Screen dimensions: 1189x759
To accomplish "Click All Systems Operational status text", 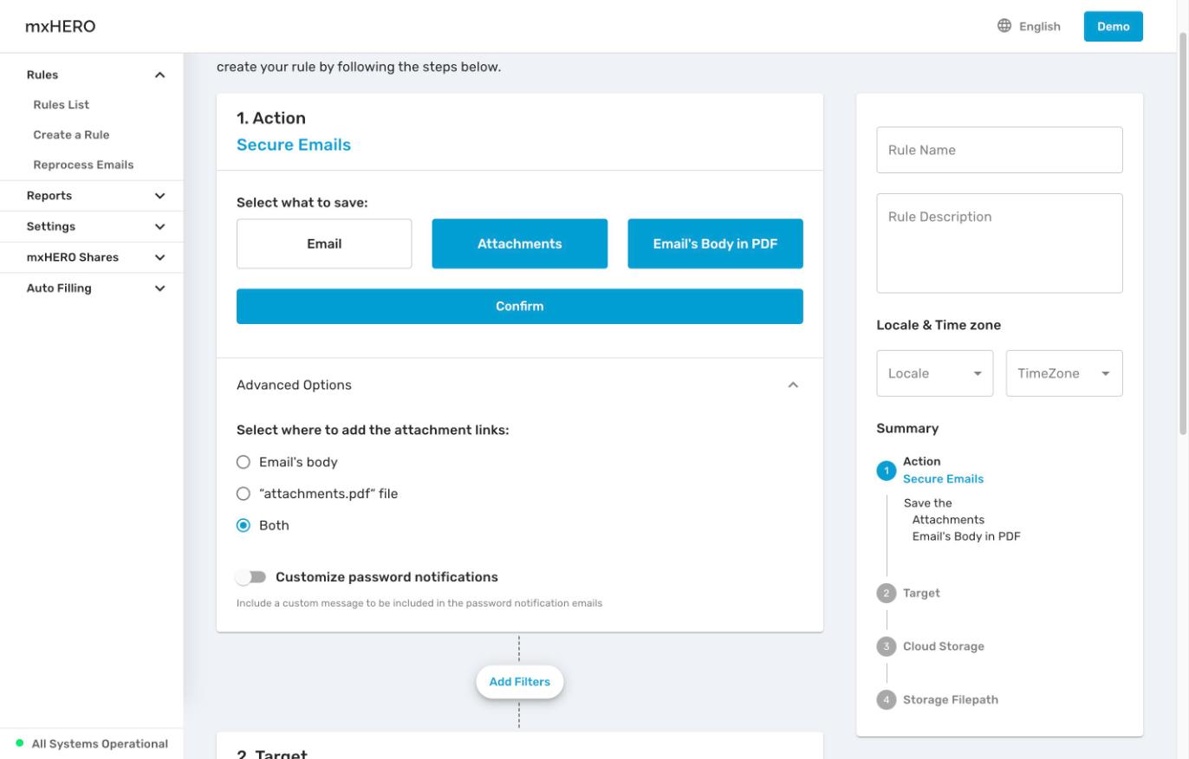I will (x=100, y=743).
